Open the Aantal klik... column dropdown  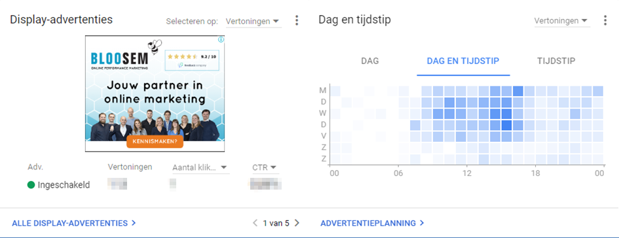(x=200, y=167)
